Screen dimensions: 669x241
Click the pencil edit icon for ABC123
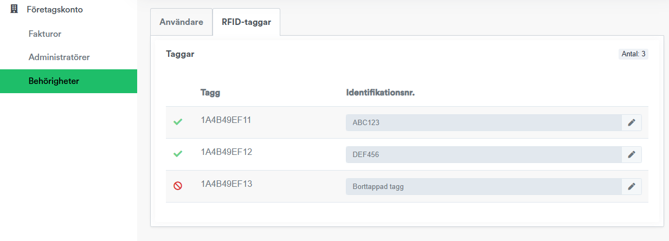[631, 122]
